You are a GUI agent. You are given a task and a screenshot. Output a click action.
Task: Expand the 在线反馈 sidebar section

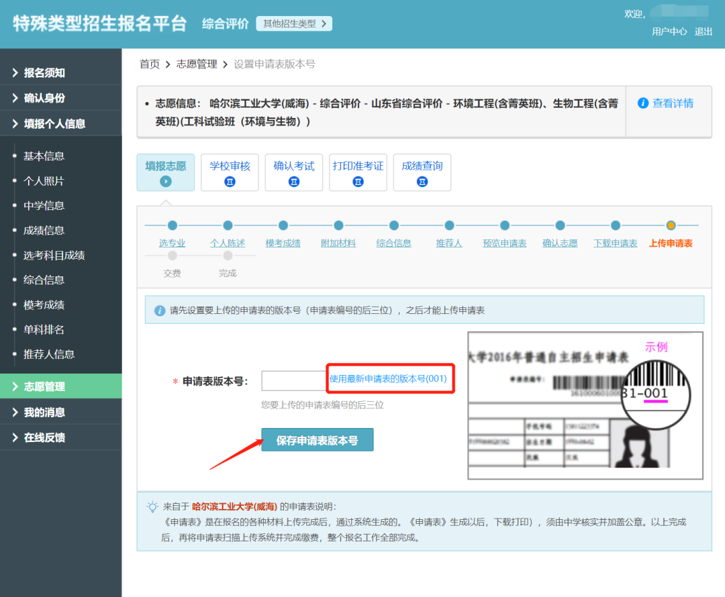(x=60, y=437)
